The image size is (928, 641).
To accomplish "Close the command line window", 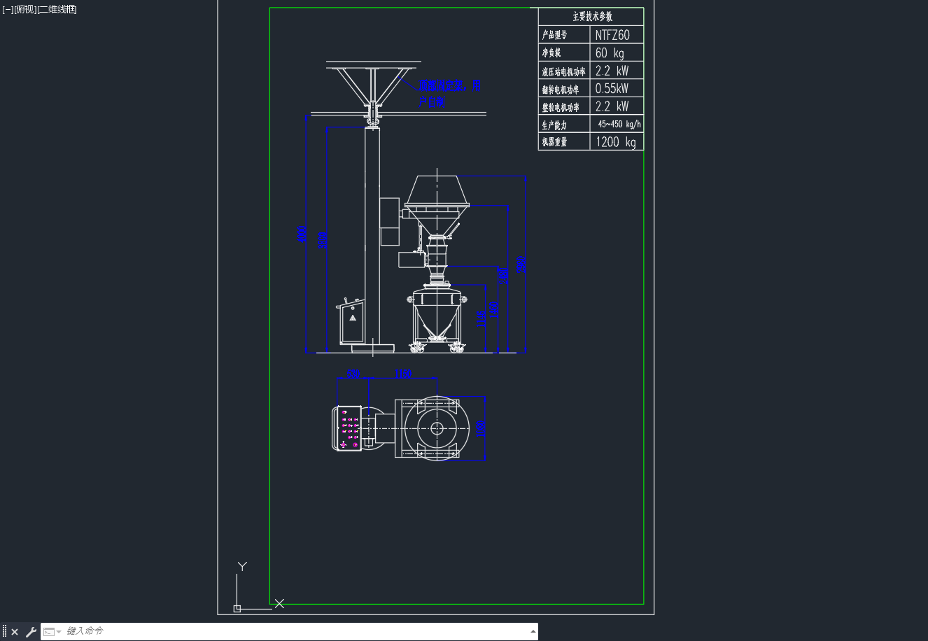I will coord(15,632).
